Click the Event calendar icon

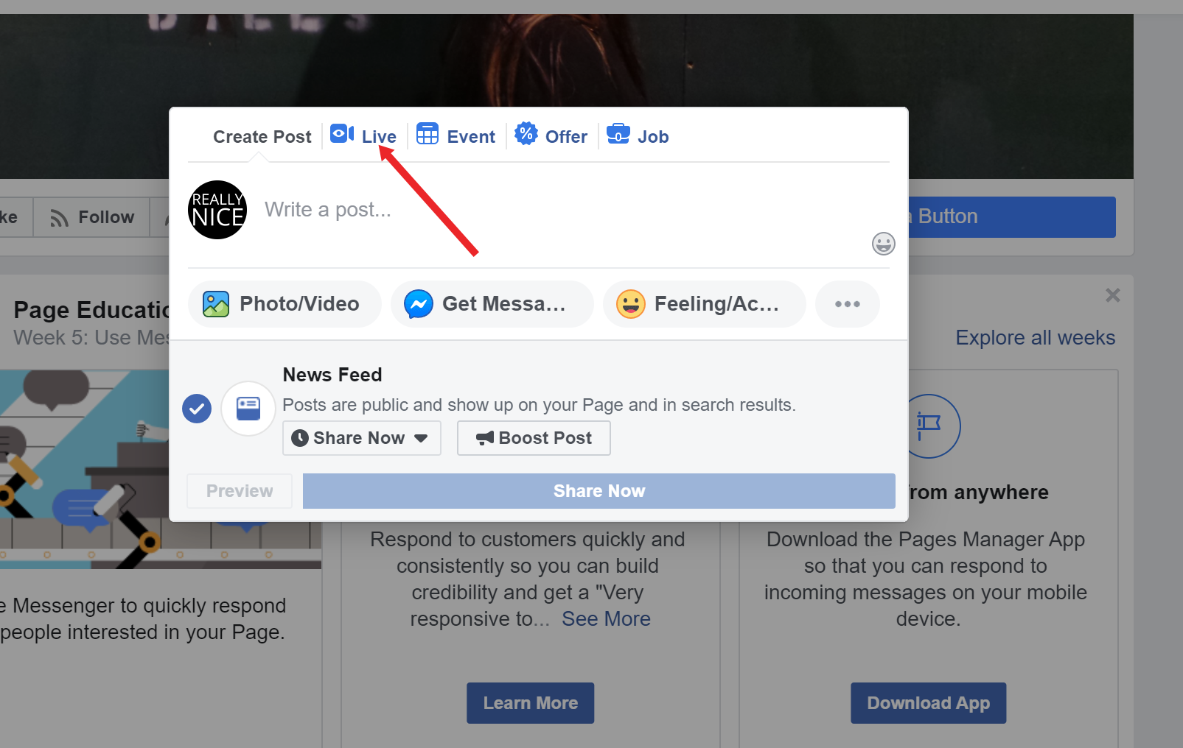tap(428, 134)
